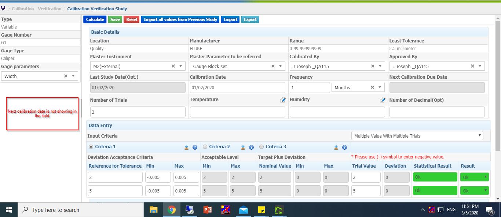Viewport: 501px width, 217px height.
Task: Click the Frequency number field
Action: pos(310,87)
